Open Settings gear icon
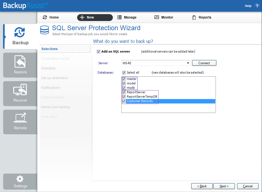 (x=20, y=179)
